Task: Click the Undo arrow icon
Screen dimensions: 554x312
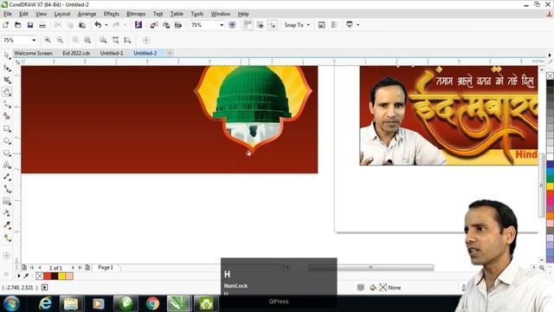Action: [x=98, y=25]
